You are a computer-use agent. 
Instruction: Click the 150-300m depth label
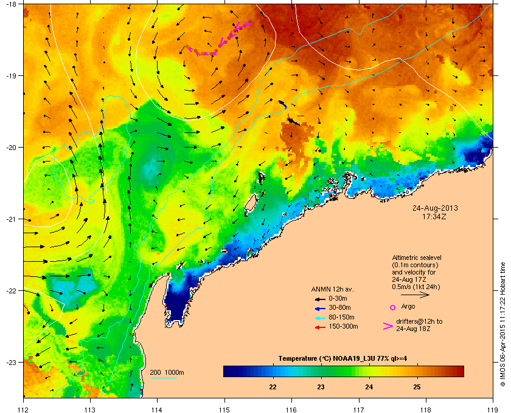coord(343,326)
